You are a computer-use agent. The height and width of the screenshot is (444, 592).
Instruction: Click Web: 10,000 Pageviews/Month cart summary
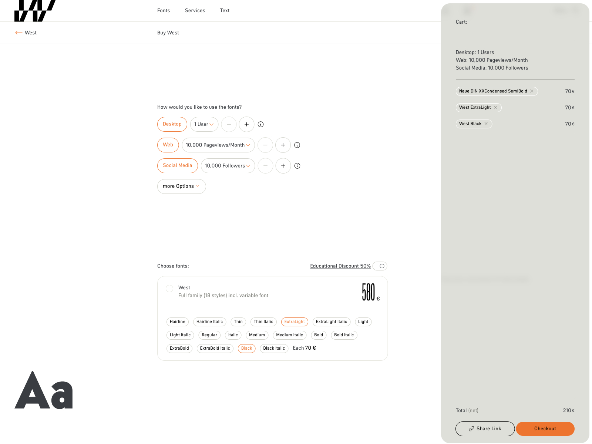(492, 60)
